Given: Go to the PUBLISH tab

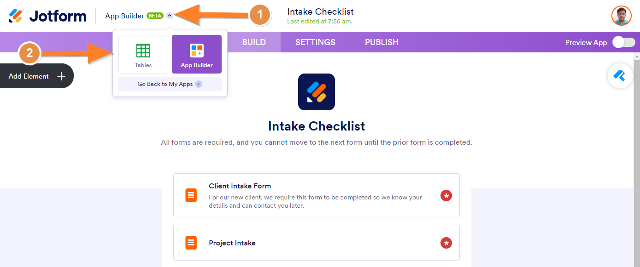Looking at the screenshot, I should (382, 42).
